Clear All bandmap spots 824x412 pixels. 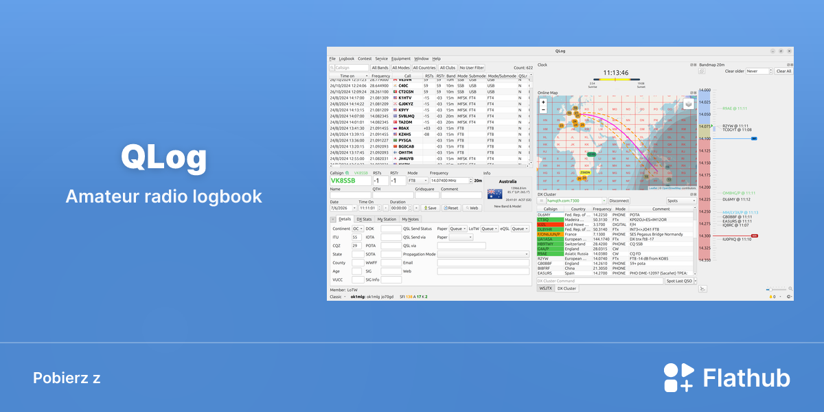coord(783,71)
